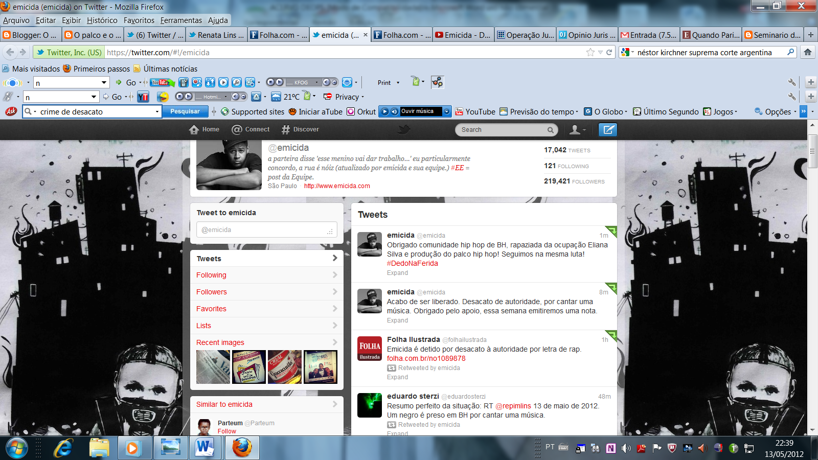Click the back navigation arrow
The image size is (818, 460).
(10, 52)
